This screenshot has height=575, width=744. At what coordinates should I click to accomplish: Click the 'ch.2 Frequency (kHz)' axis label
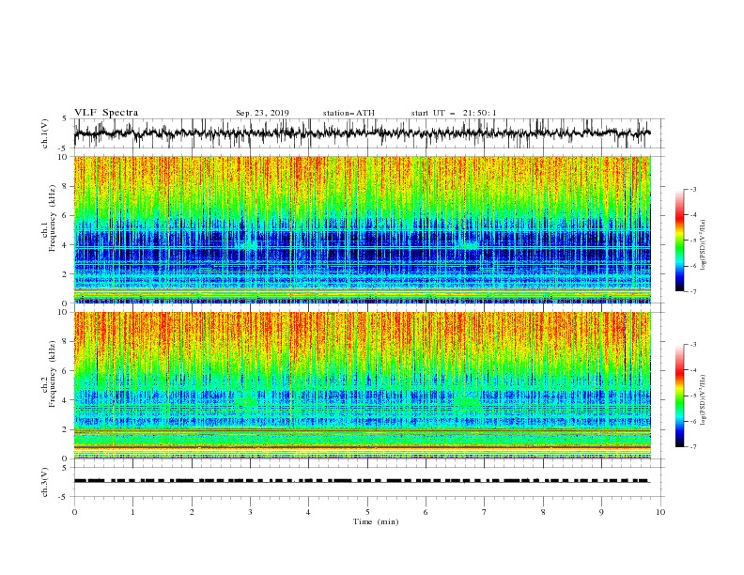click(x=49, y=374)
